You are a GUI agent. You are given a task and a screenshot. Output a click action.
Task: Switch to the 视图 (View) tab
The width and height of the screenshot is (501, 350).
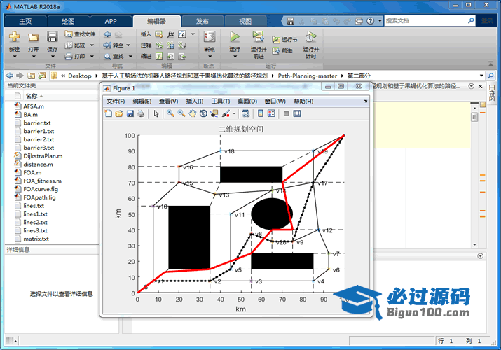coord(245,22)
